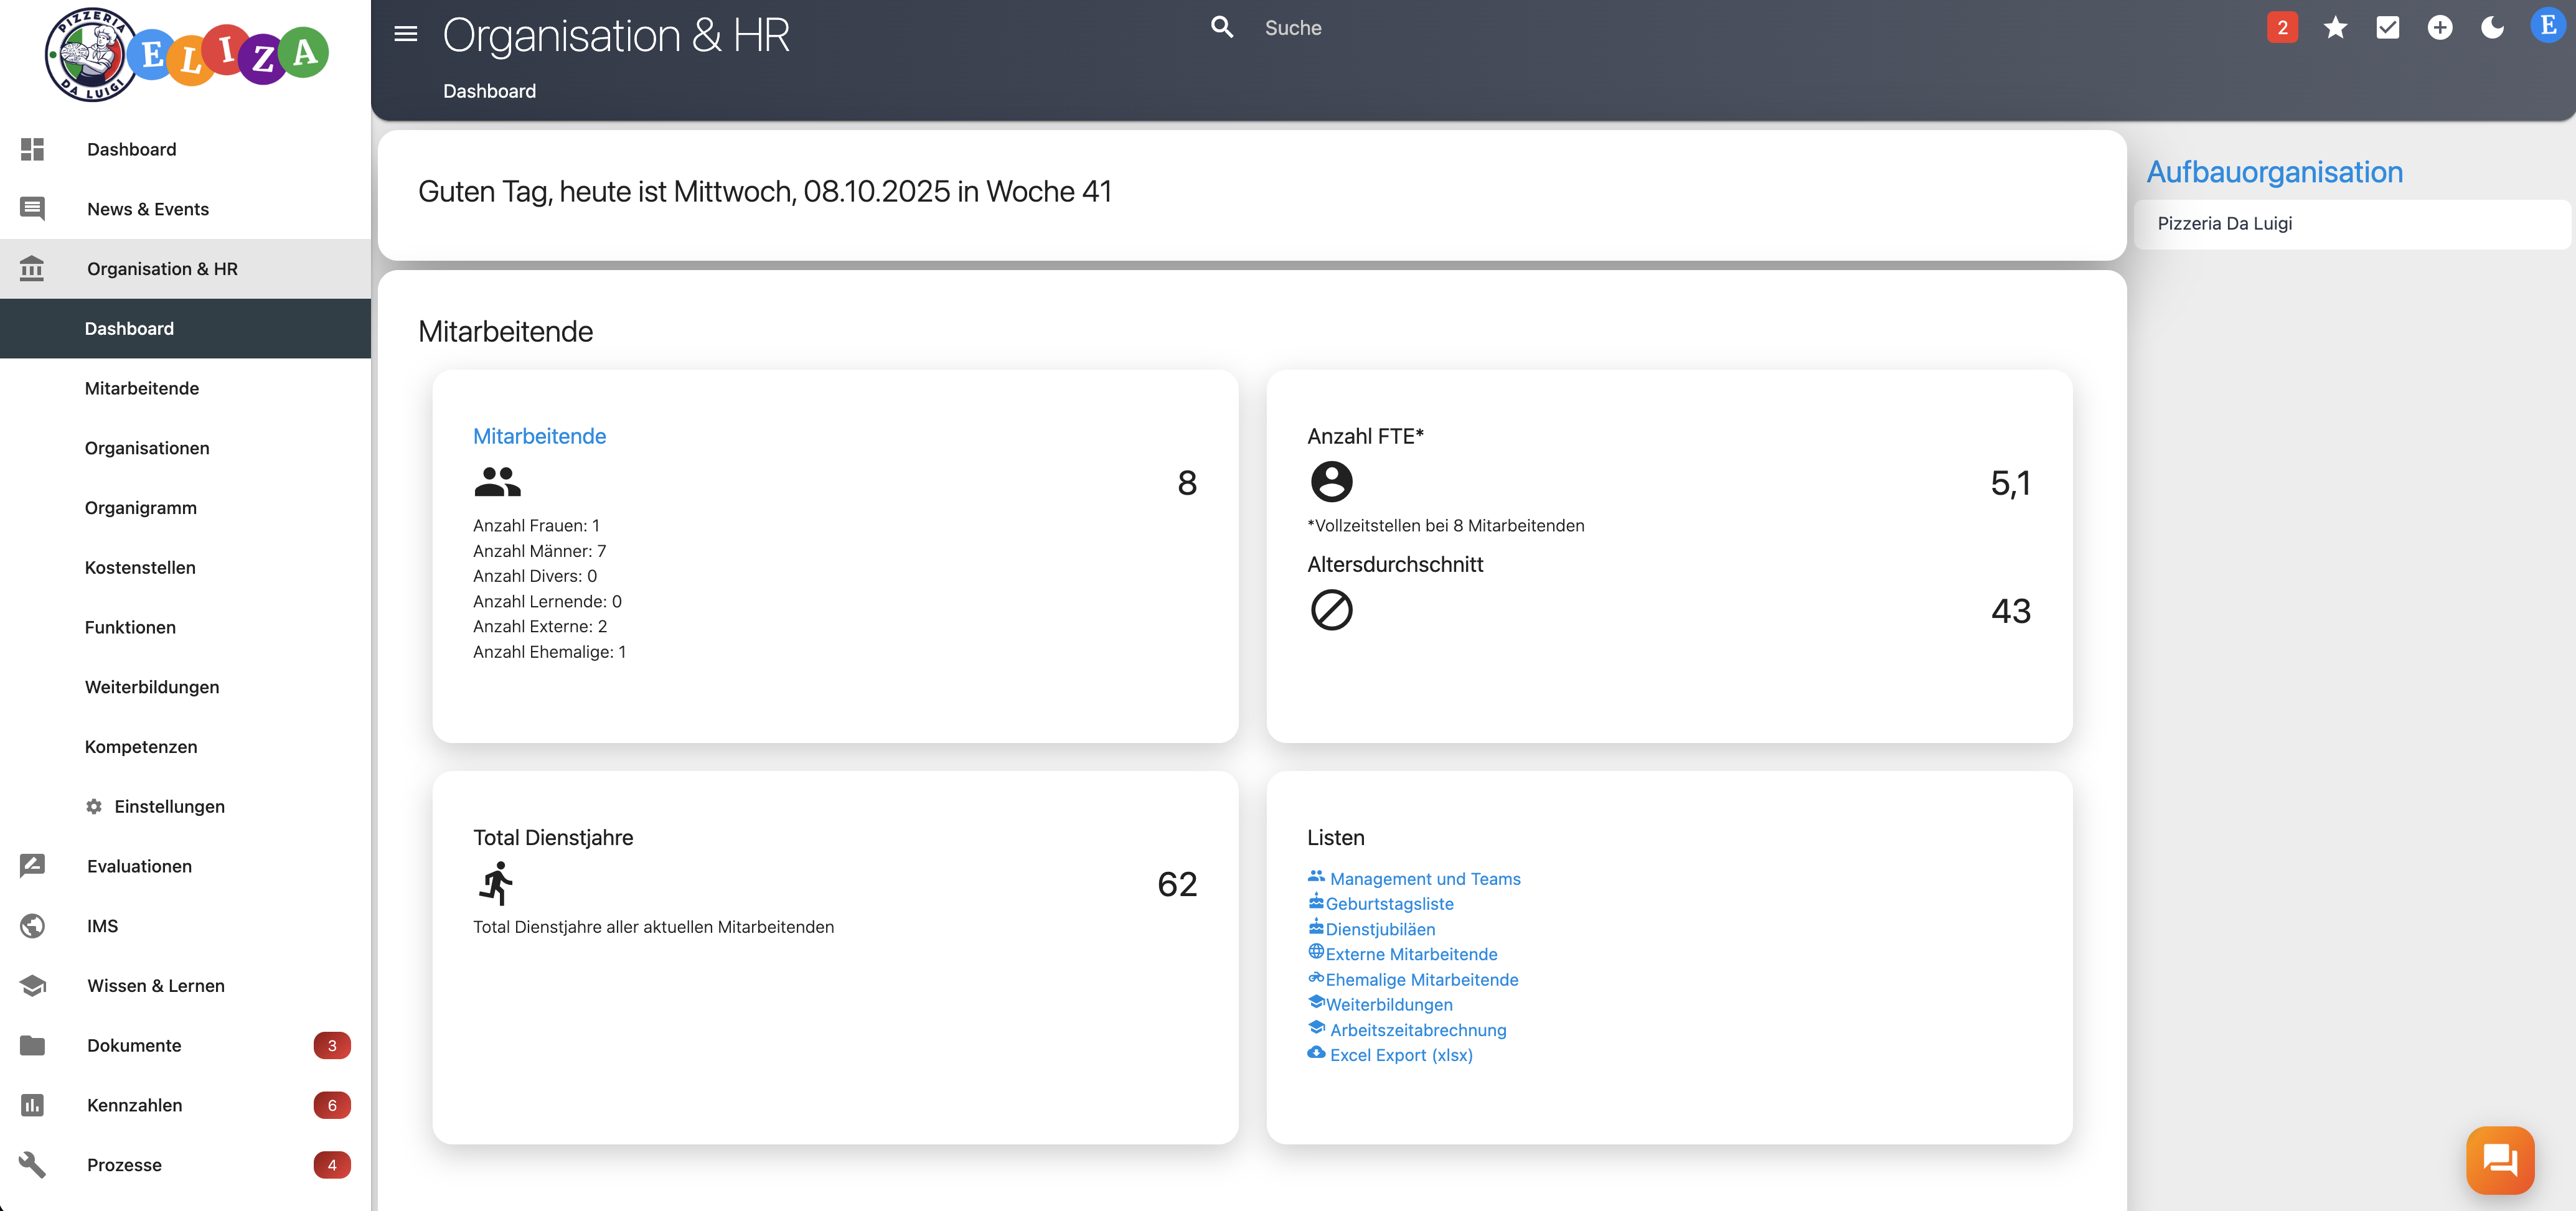Open the red notifications badge

(x=2282, y=28)
